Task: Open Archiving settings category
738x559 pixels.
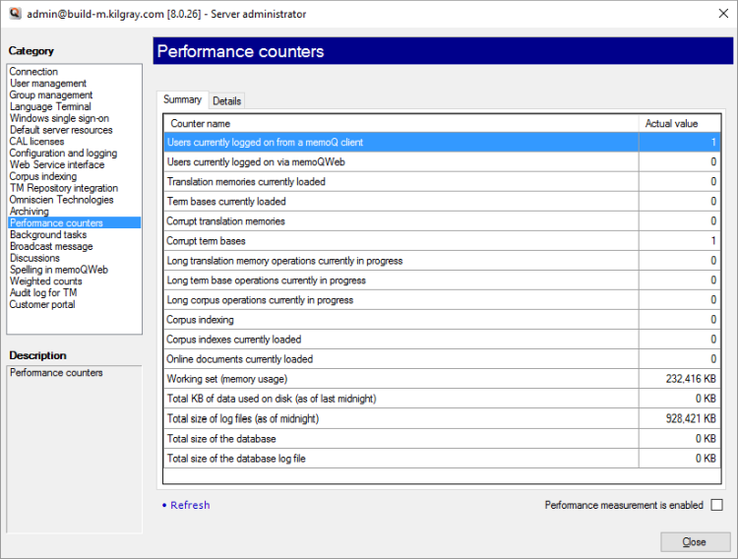Action: [x=29, y=212]
